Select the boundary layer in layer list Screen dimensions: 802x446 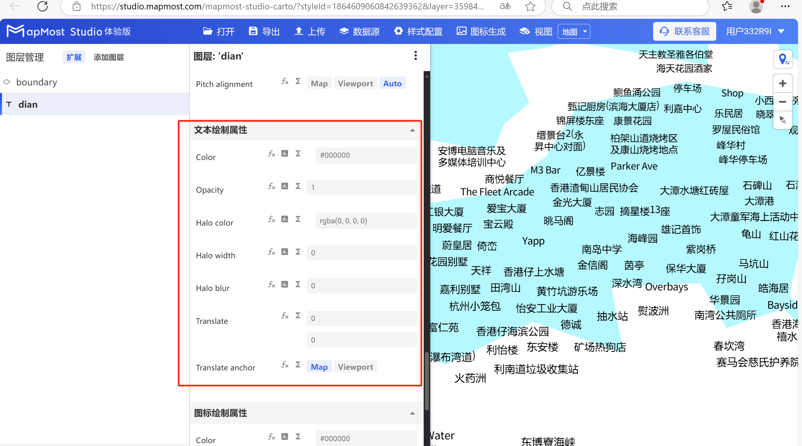point(36,82)
